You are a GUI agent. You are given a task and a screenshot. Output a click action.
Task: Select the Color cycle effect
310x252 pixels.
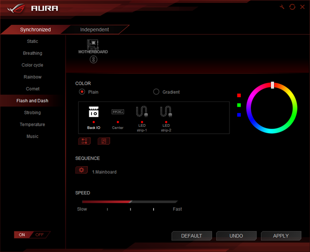pos(32,65)
